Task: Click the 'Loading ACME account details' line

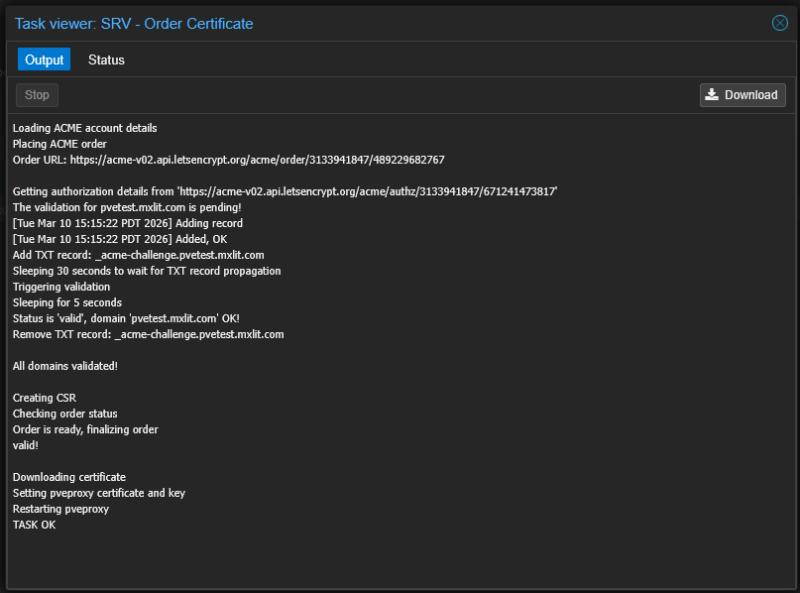Action: [x=84, y=128]
